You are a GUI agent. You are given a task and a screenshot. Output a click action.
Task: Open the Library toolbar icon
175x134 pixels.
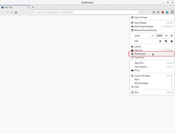[154, 12]
